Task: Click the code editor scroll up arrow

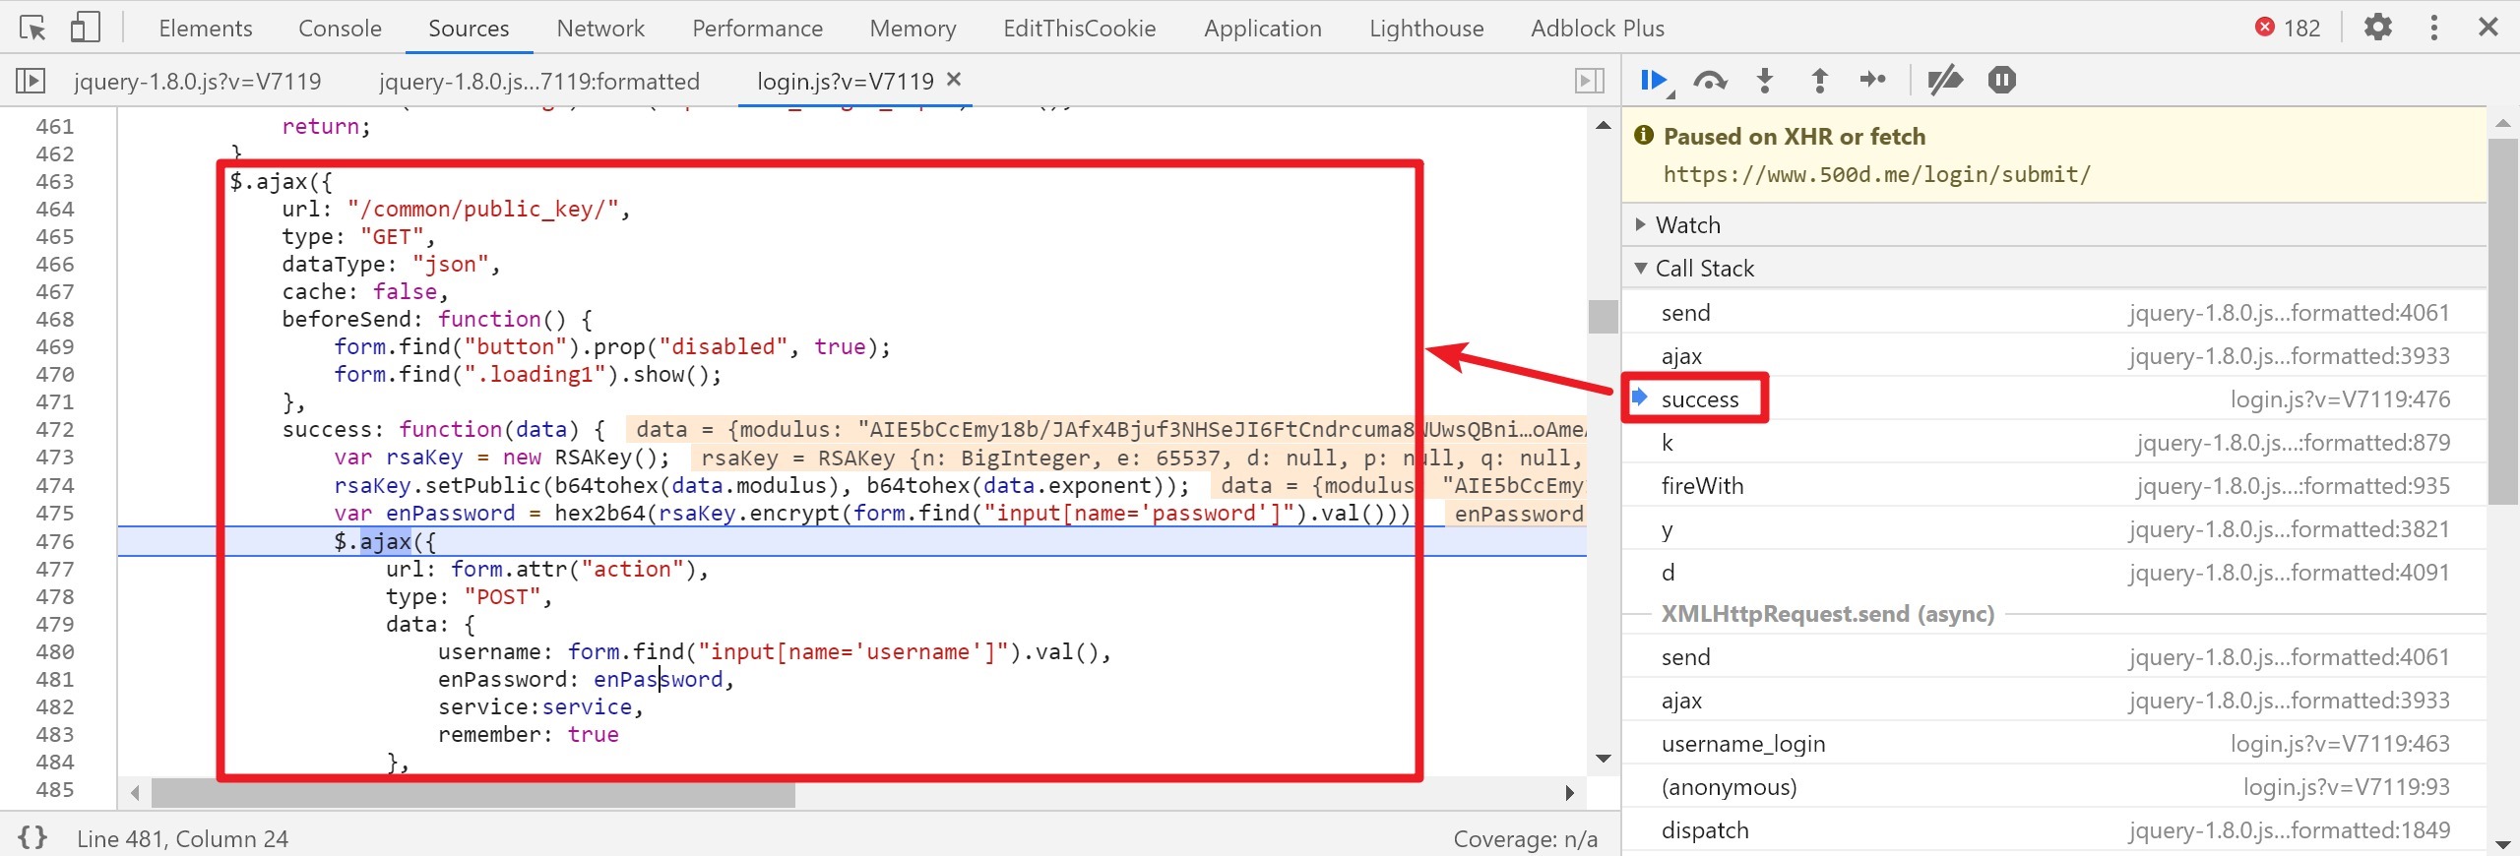Action: point(1603,125)
